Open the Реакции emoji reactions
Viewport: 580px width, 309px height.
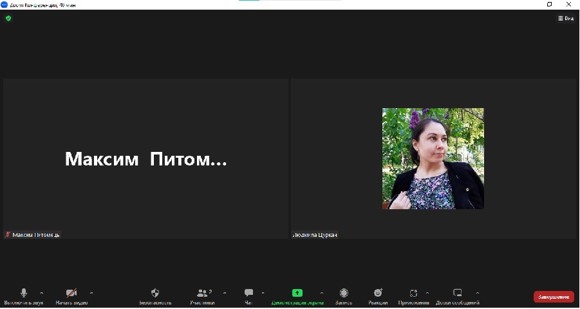click(x=378, y=297)
